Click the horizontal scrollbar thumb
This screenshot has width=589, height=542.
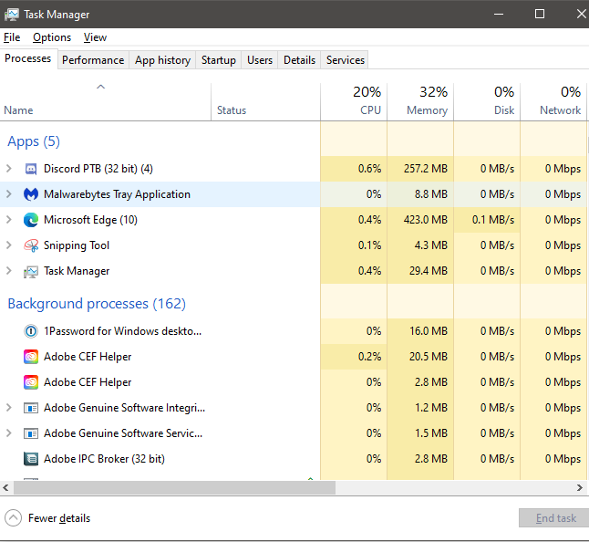click(x=175, y=488)
